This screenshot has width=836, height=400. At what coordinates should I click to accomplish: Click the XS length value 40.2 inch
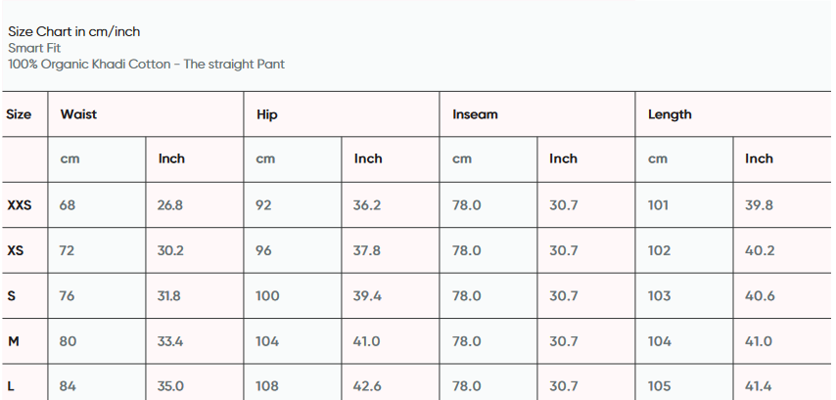(760, 250)
